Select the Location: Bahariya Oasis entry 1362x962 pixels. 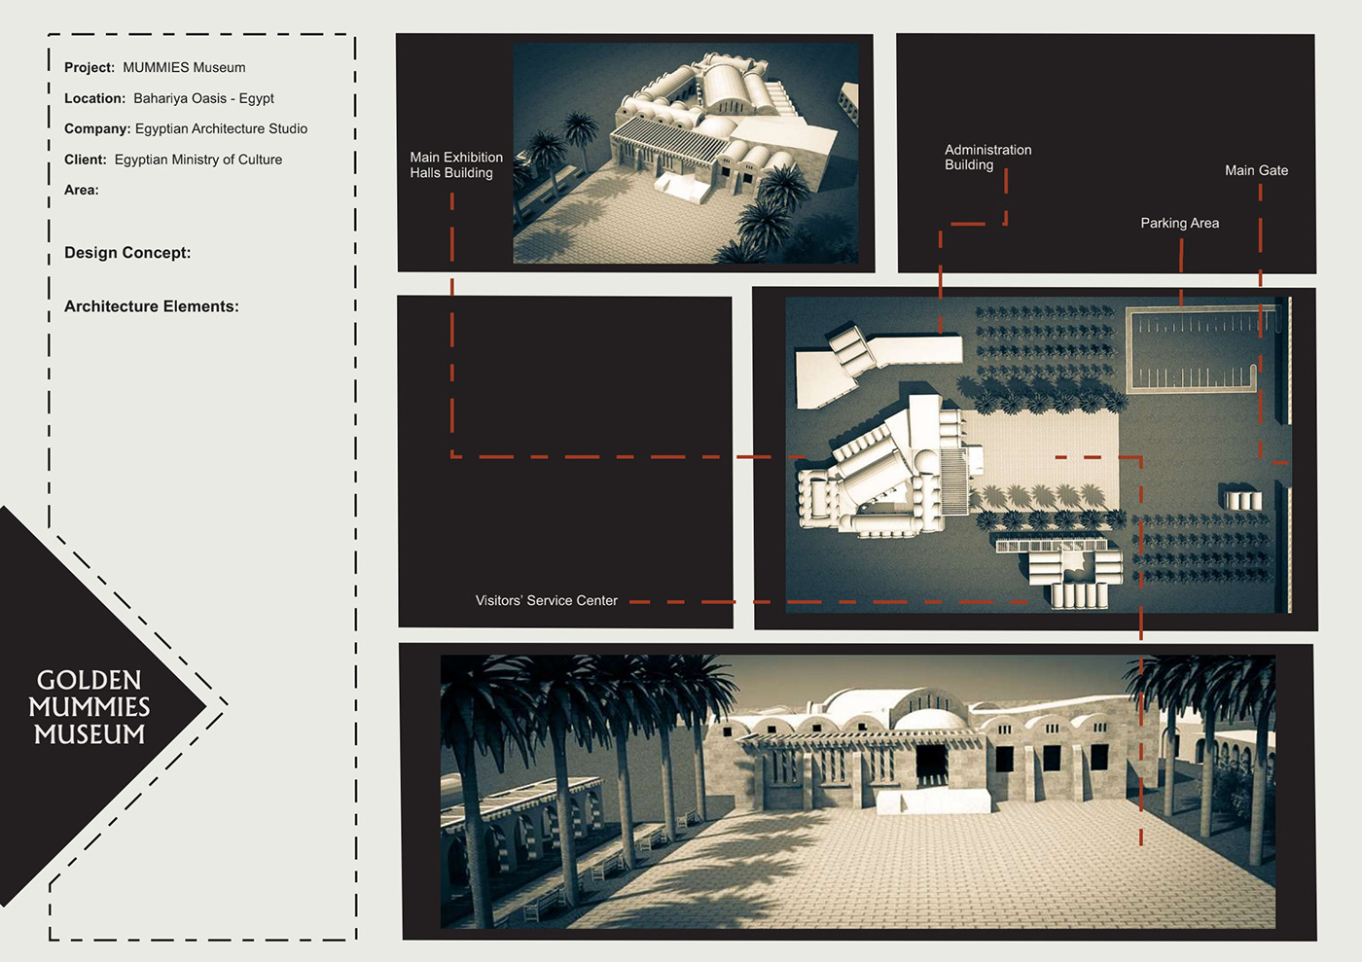(168, 97)
